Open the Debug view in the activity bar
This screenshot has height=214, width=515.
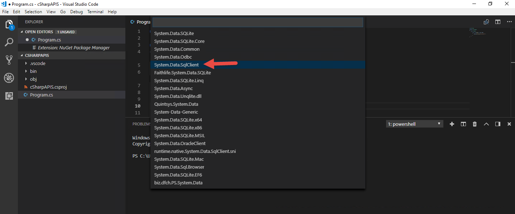(9, 78)
